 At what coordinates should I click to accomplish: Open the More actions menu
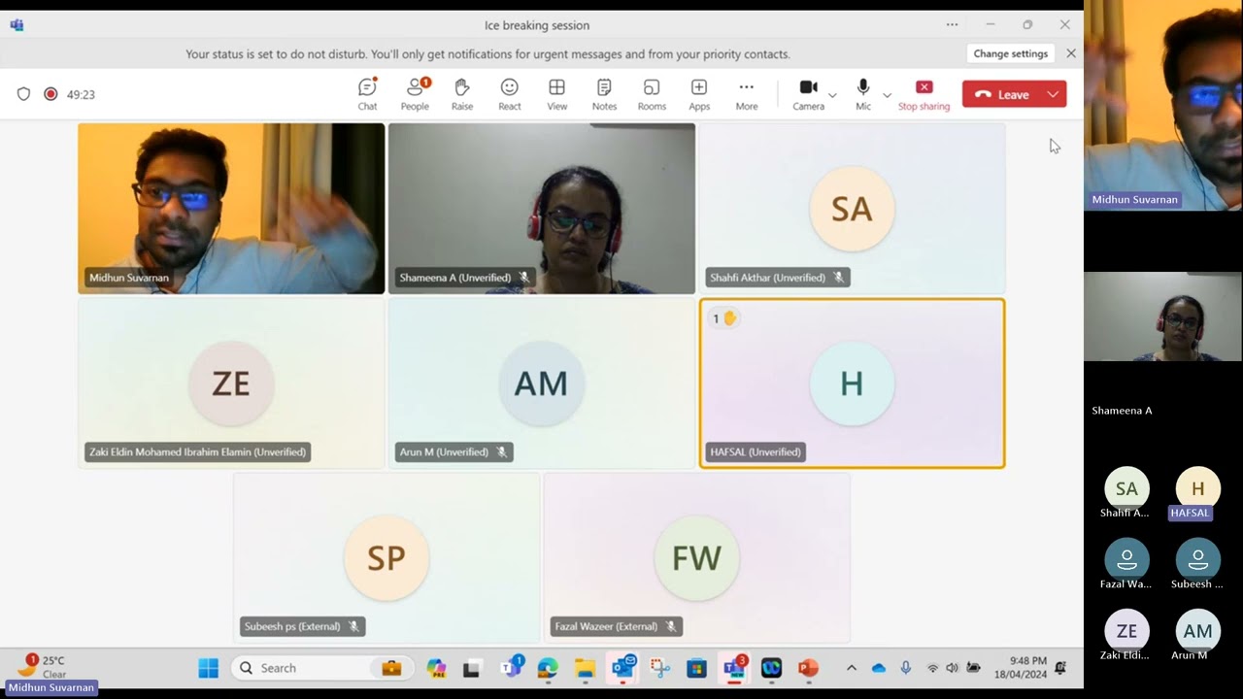click(x=747, y=94)
